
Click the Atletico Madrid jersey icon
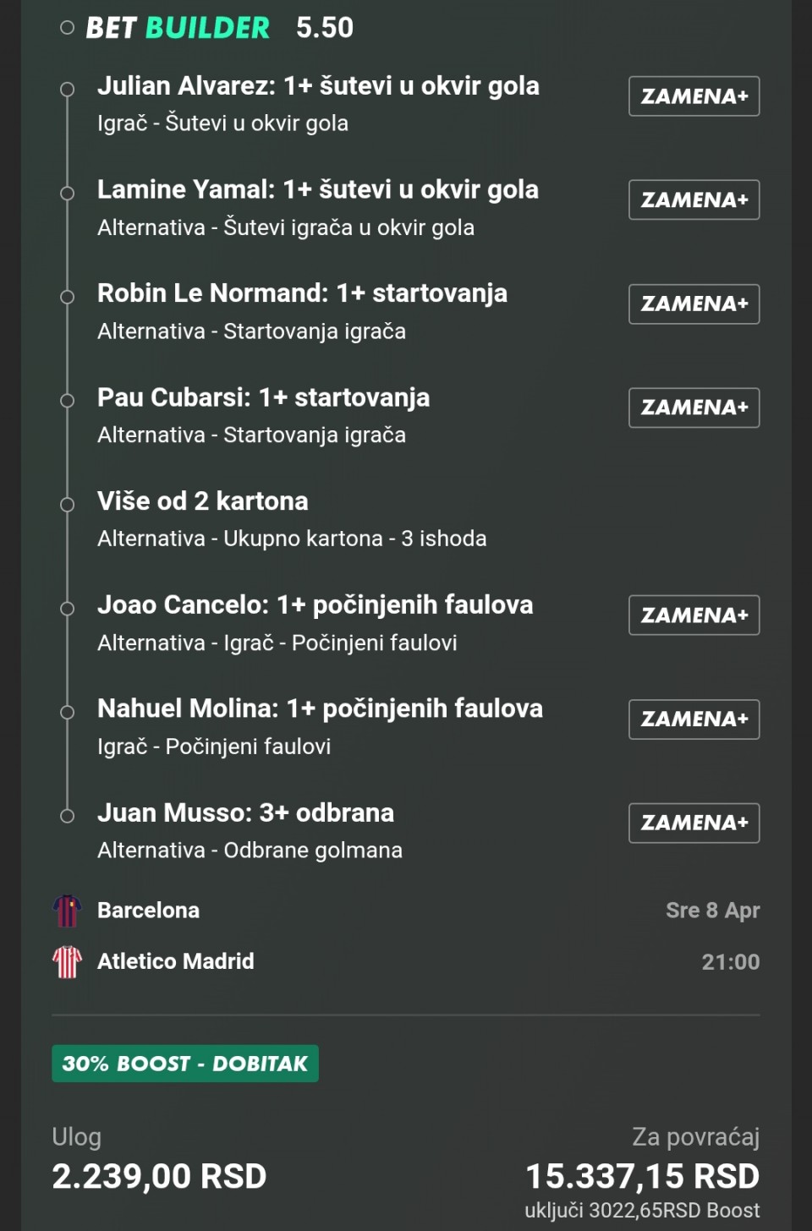(x=67, y=961)
